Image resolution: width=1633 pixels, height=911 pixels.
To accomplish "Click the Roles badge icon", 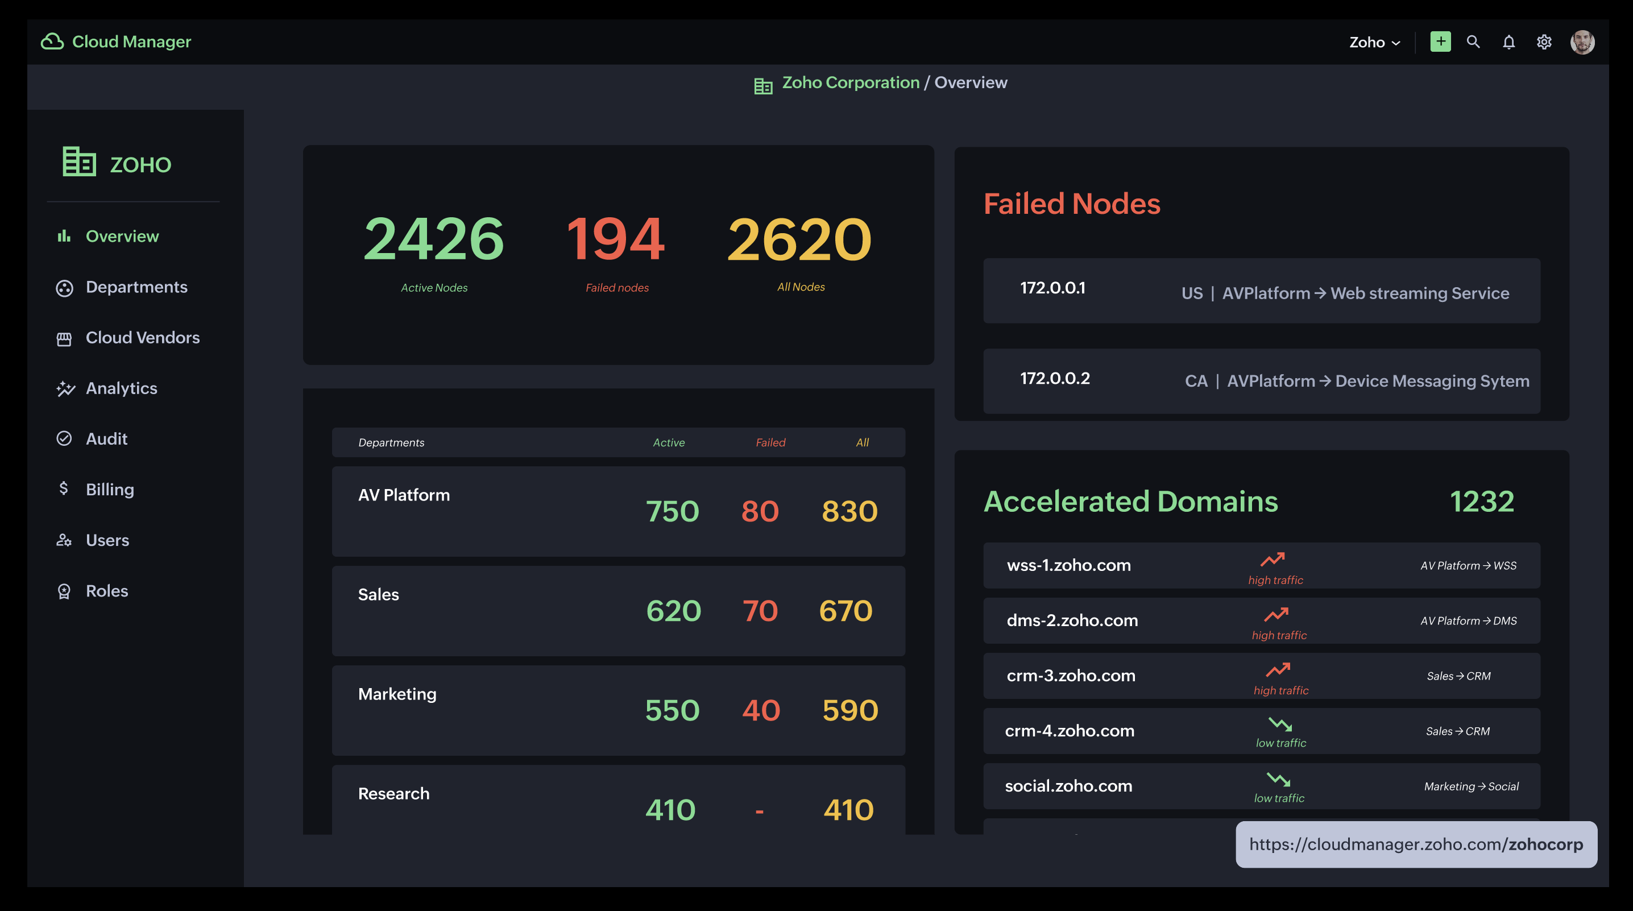I will pos(64,591).
